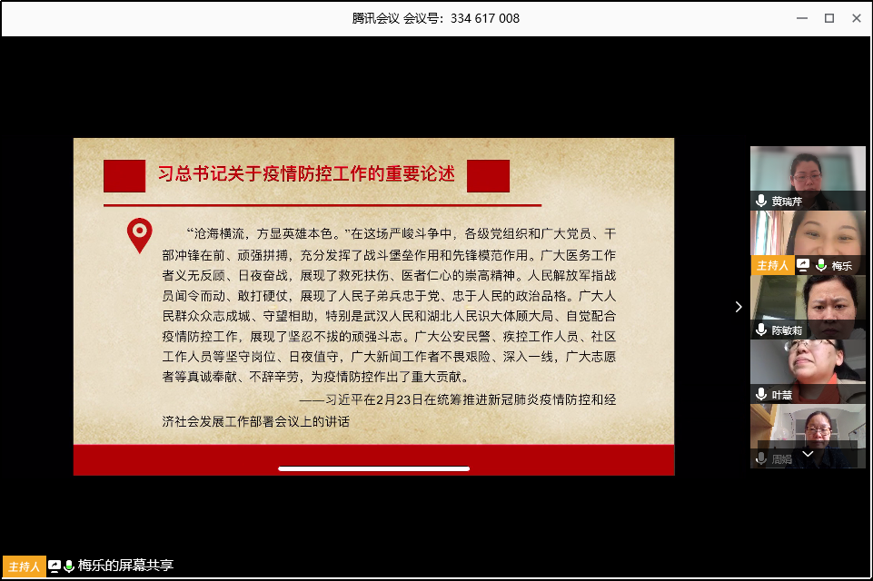
Task: Click the screen share icon on the 梅乐 video tile
Action: [x=803, y=266]
